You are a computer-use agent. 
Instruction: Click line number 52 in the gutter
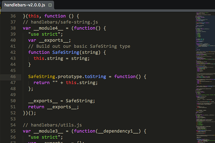(13, 113)
